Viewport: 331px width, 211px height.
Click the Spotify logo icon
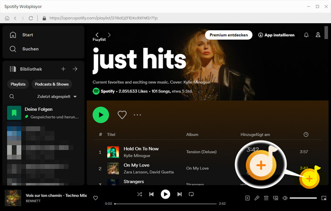(96, 91)
